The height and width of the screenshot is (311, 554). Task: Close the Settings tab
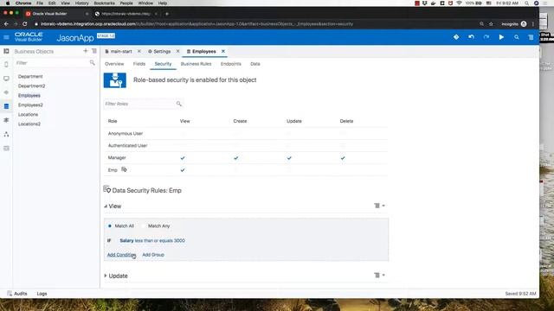click(x=177, y=51)
